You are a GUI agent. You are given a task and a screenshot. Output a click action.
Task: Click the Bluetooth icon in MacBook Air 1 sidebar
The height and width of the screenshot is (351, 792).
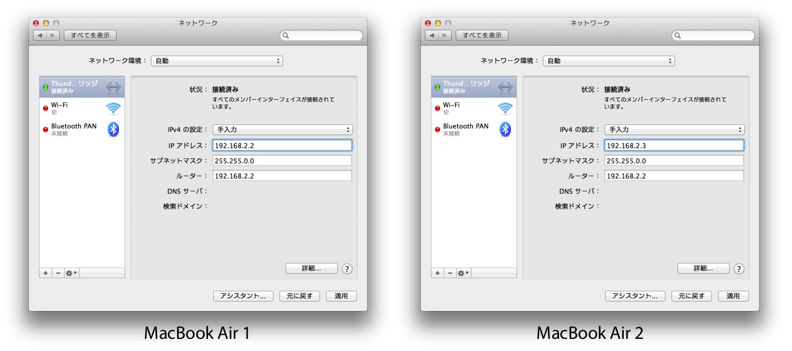[x=113, y=129]
